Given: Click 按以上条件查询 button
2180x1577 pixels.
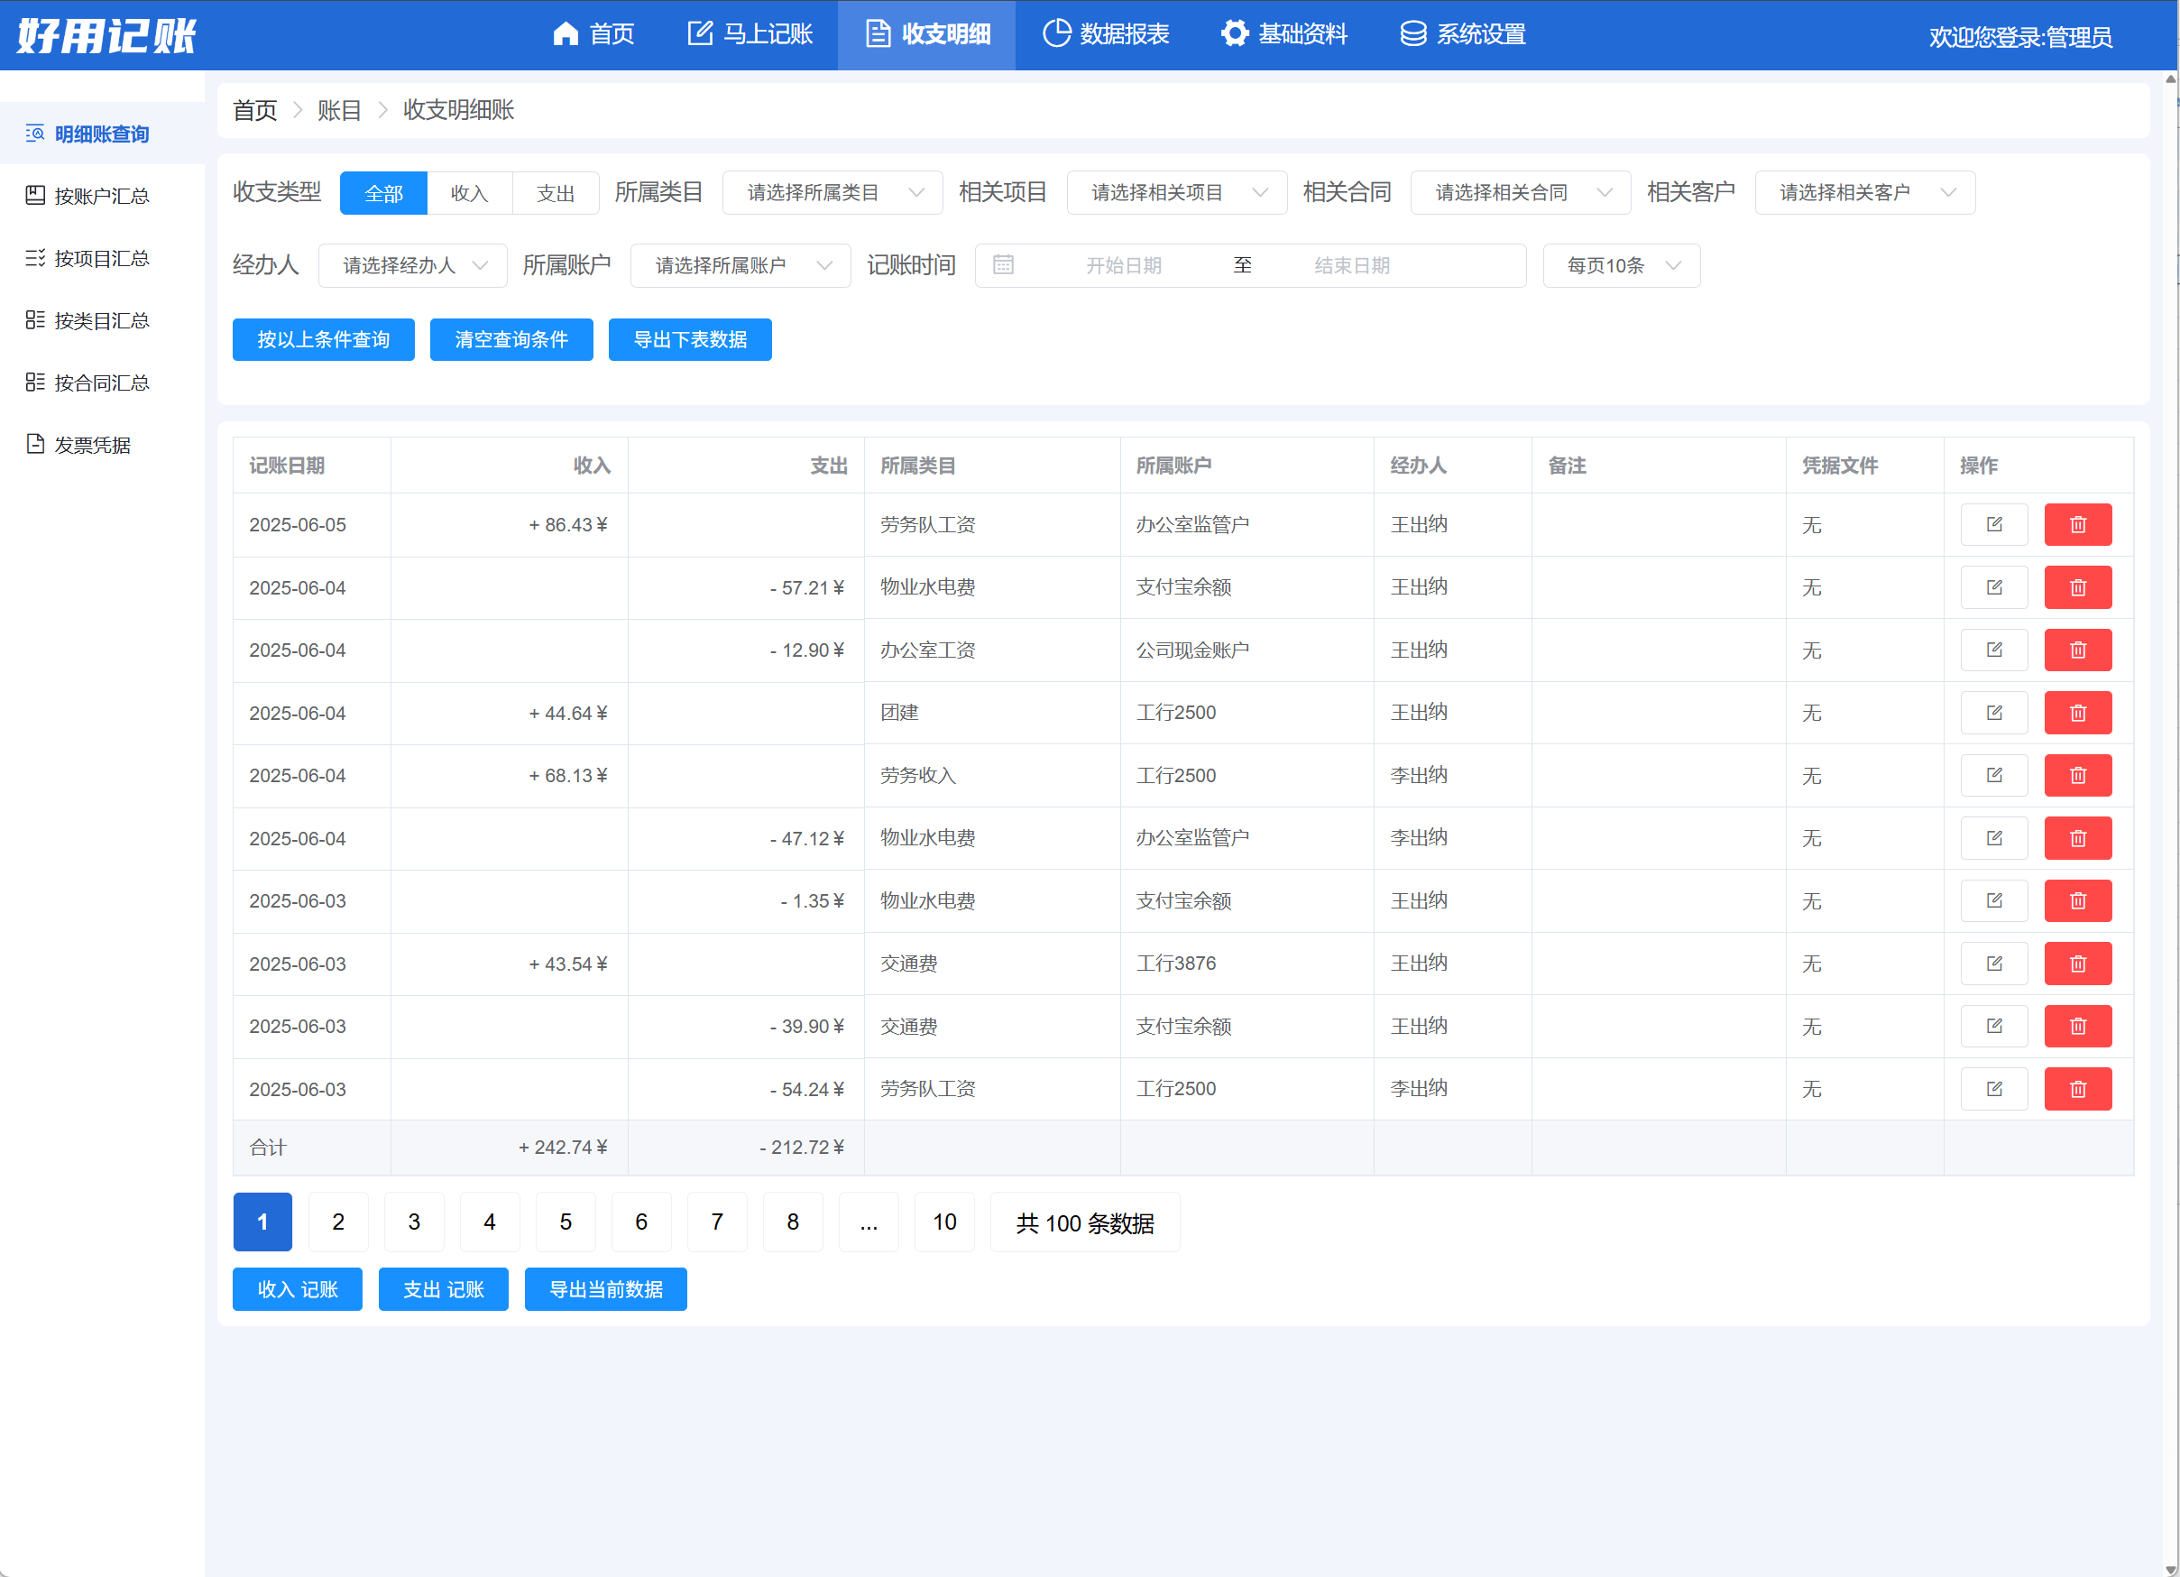Looking at the screenshot, I should coord(323,339).
